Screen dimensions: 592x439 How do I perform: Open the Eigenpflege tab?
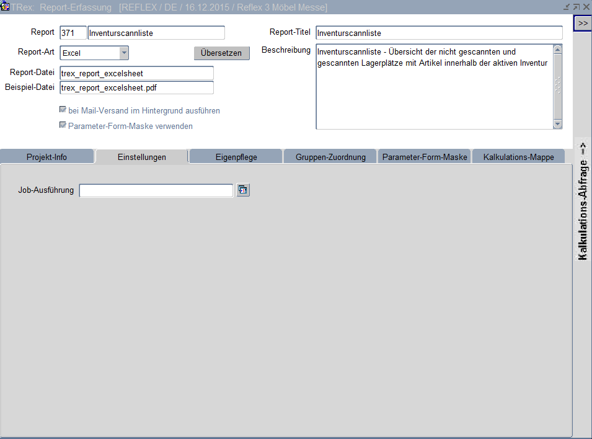(236, 157)
